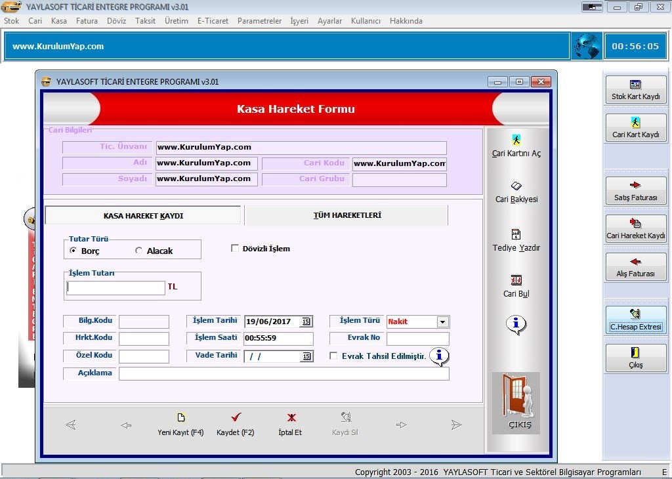Launch Alış Faturası shortcut
This screenshot has height=479, width=672.
tap(635, 266)
